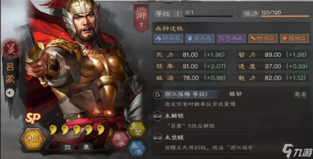Choose the 弓兵A troop type

(x=232, y=39)
